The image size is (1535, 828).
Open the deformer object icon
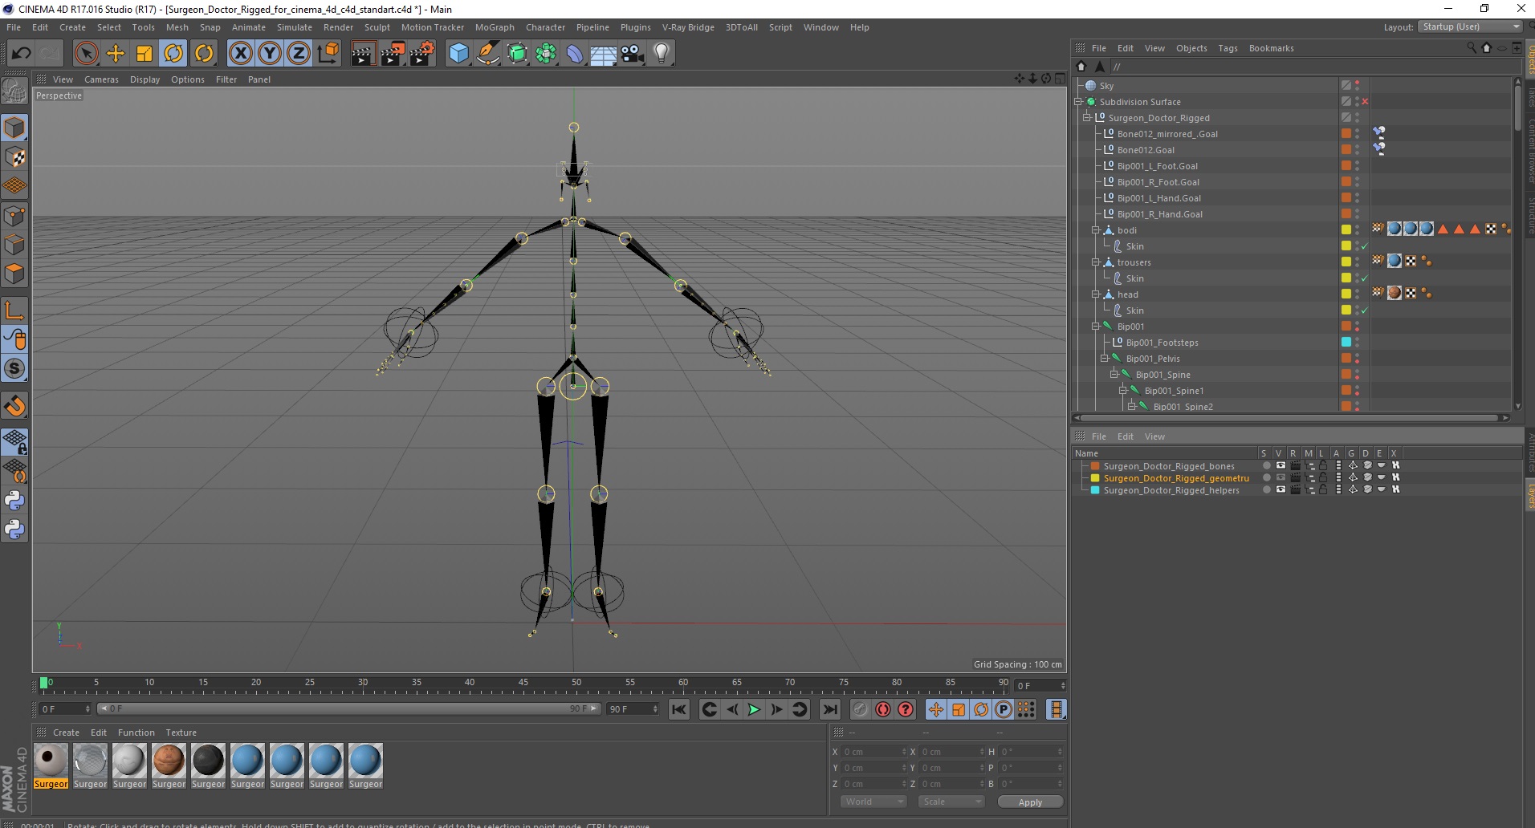pyautogui.click(x=575, y=54)
